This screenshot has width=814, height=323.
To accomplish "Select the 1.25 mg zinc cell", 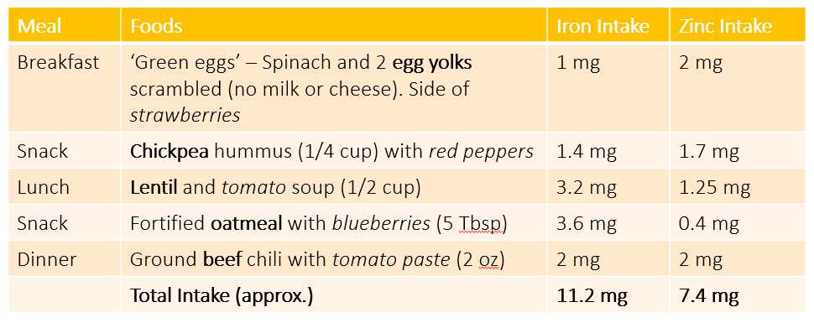I will click(x=738, y=187).
